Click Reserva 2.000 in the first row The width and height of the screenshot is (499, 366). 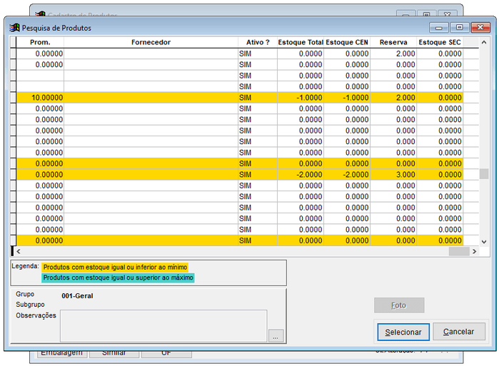tap(393, 54)
